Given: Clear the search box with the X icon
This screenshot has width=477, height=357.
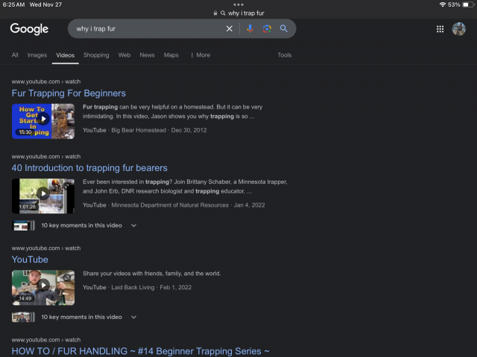Looking at the screenshot, I should click(x=229, y=28).
